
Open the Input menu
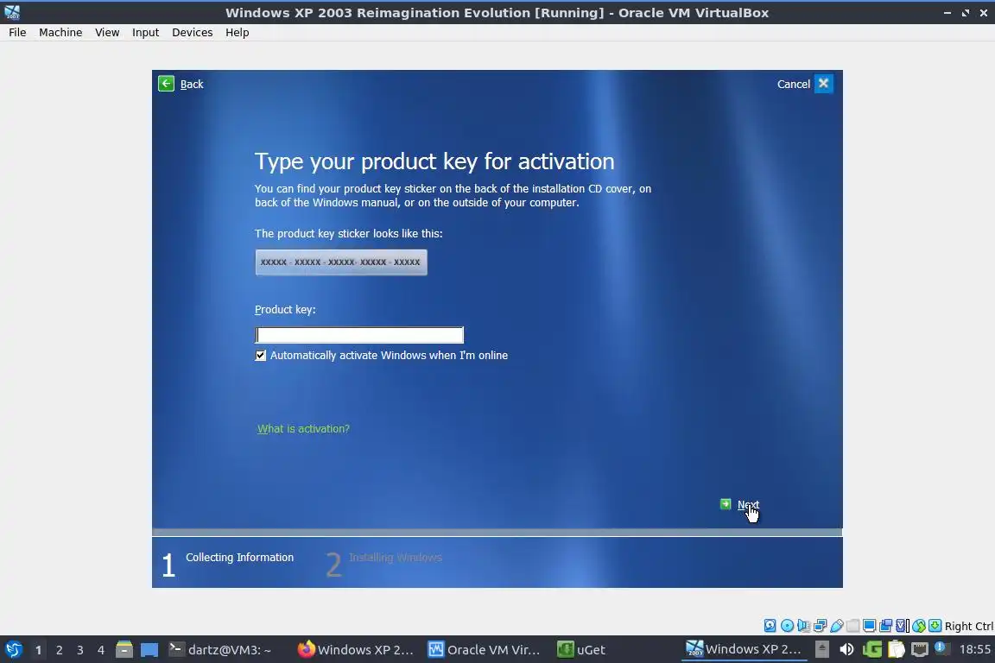click(145, 32)
